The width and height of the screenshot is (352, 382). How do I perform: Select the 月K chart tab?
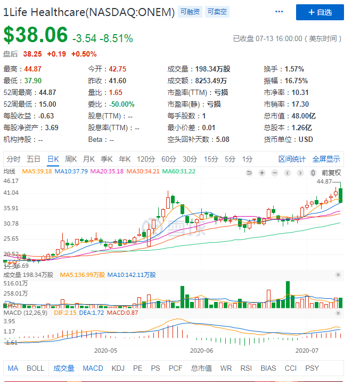tap(89, 159)
